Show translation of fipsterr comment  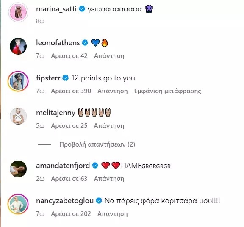(168, 91)
